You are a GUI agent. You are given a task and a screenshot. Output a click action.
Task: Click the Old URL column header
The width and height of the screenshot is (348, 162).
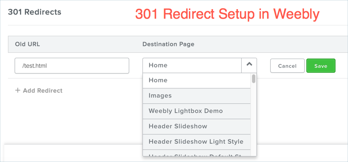pos(27,44)
